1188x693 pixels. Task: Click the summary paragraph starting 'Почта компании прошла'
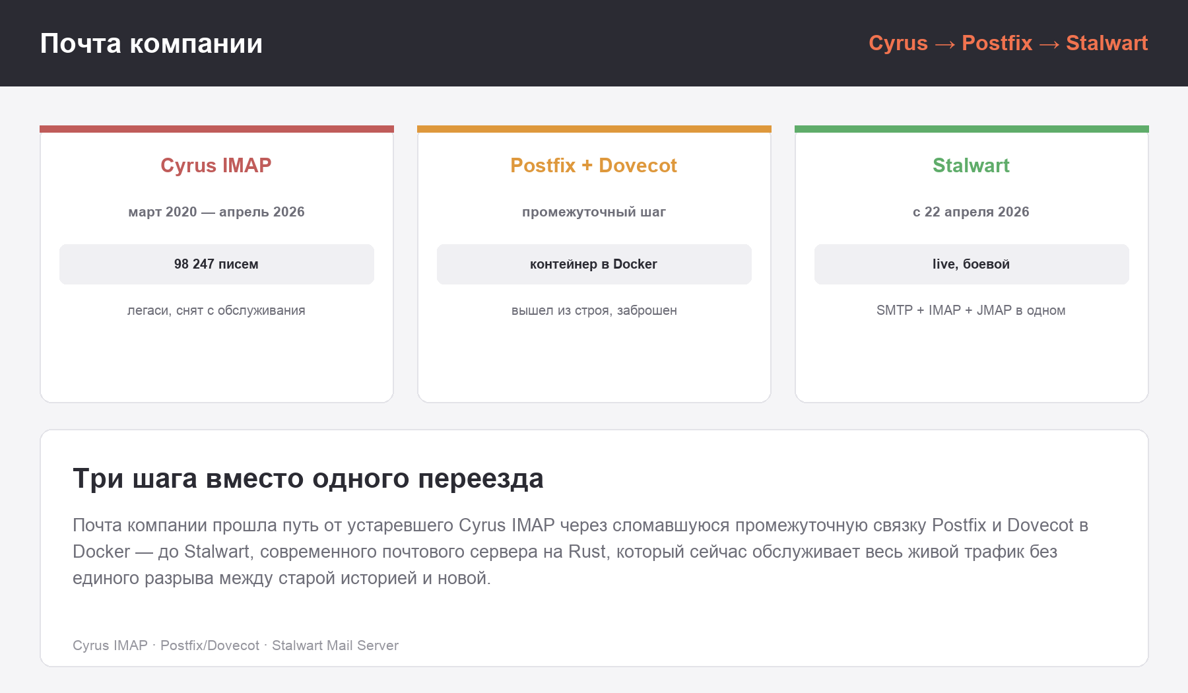tap(581, 552)
